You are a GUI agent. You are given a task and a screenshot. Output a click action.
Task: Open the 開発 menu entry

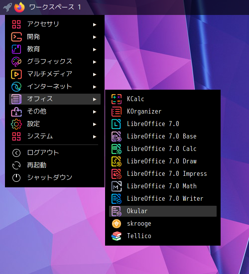click(x=55, y=37)
